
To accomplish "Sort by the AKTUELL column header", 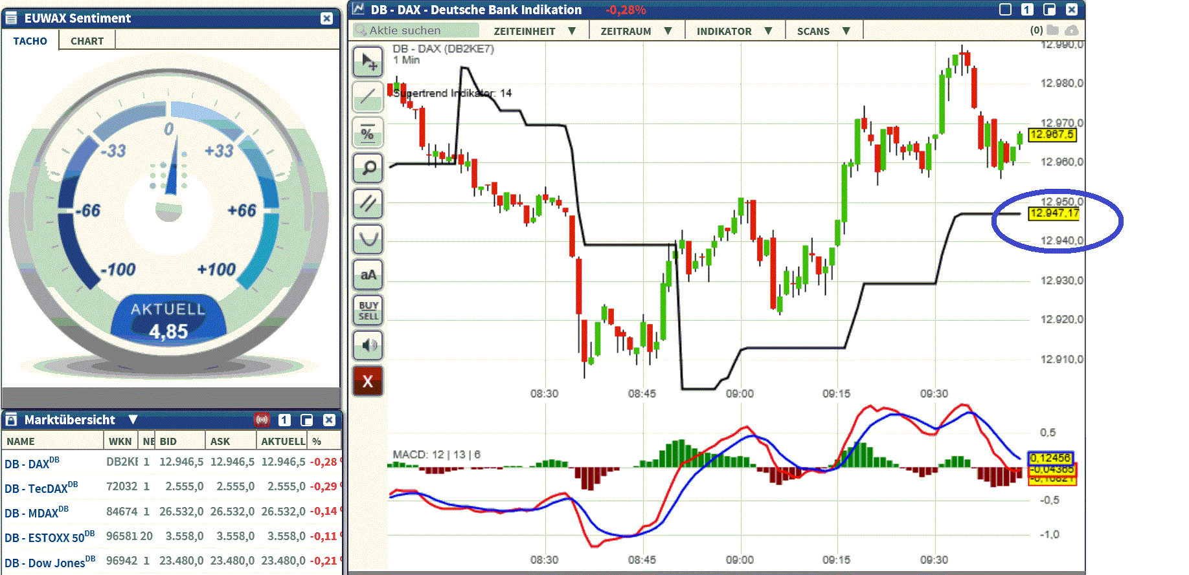I will tap(282, 441).
